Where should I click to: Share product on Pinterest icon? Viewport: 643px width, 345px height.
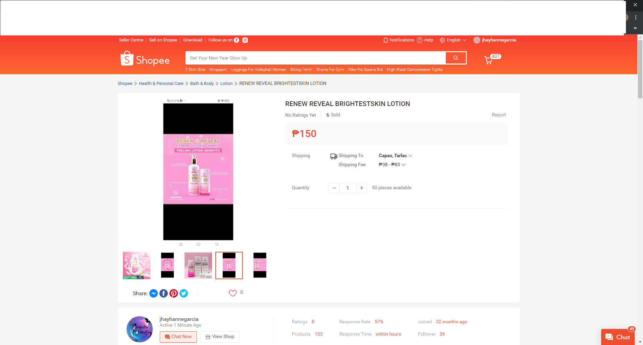tap(173, 293)
